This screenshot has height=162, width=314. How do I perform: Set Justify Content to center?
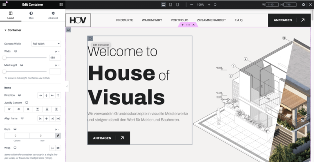click(x=19, y=109)
